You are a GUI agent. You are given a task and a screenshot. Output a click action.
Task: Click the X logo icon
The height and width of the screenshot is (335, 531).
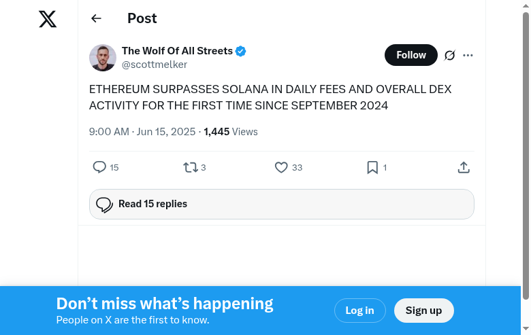point(48,19)
